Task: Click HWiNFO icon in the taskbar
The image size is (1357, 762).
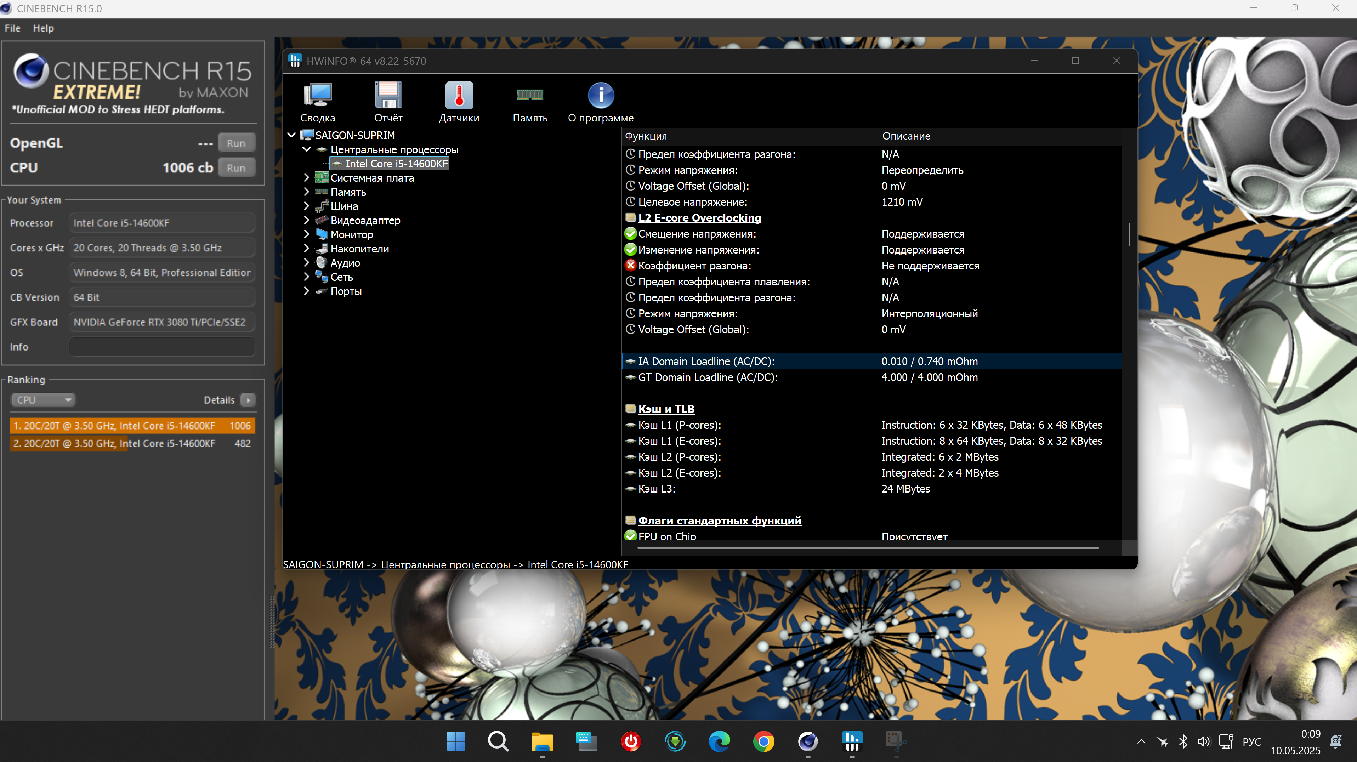Action: pyautogui.click(x=852, y=741)
